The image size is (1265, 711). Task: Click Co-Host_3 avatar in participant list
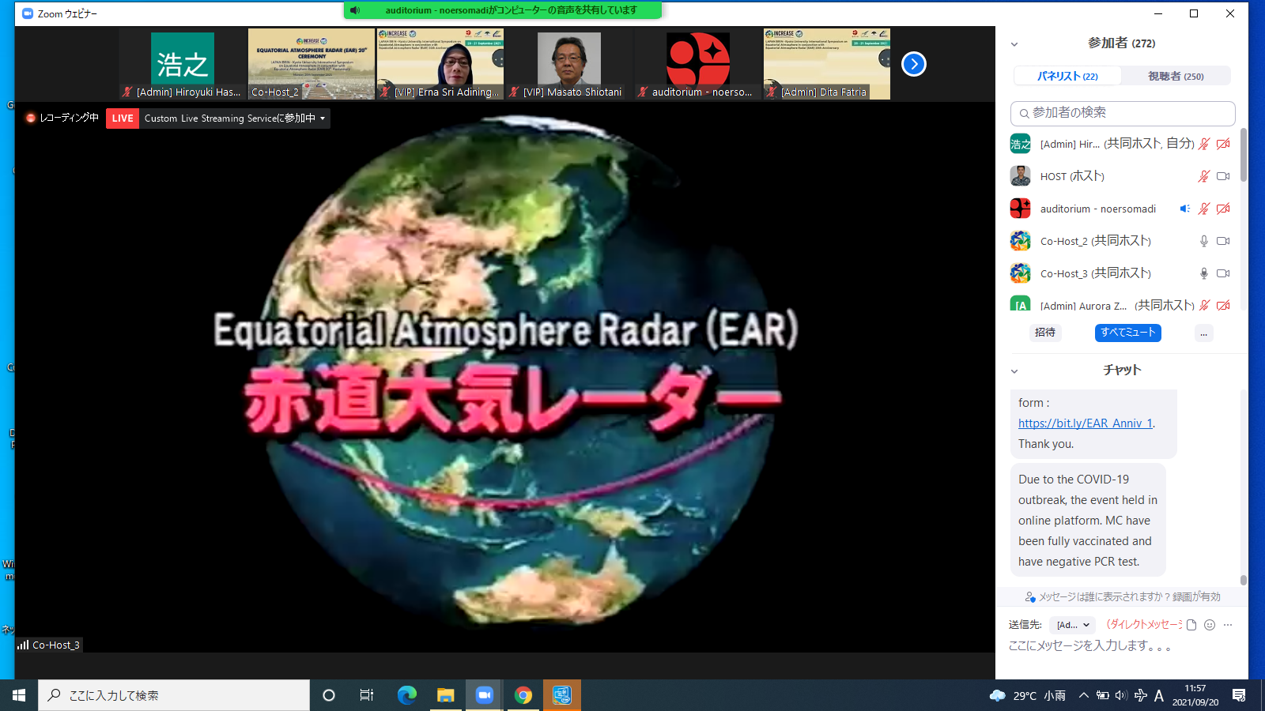pos(1020,273)
